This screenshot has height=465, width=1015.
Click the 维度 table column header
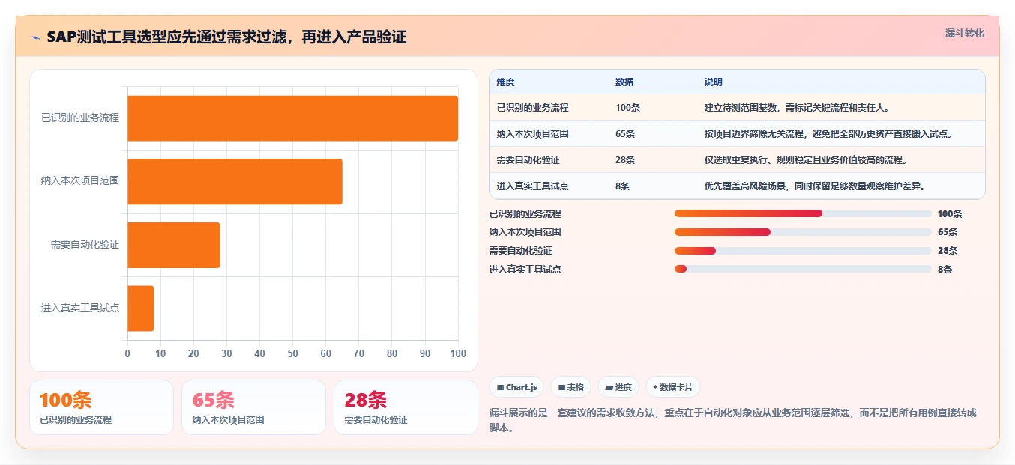pyautogui.click(x=506, y=82)
